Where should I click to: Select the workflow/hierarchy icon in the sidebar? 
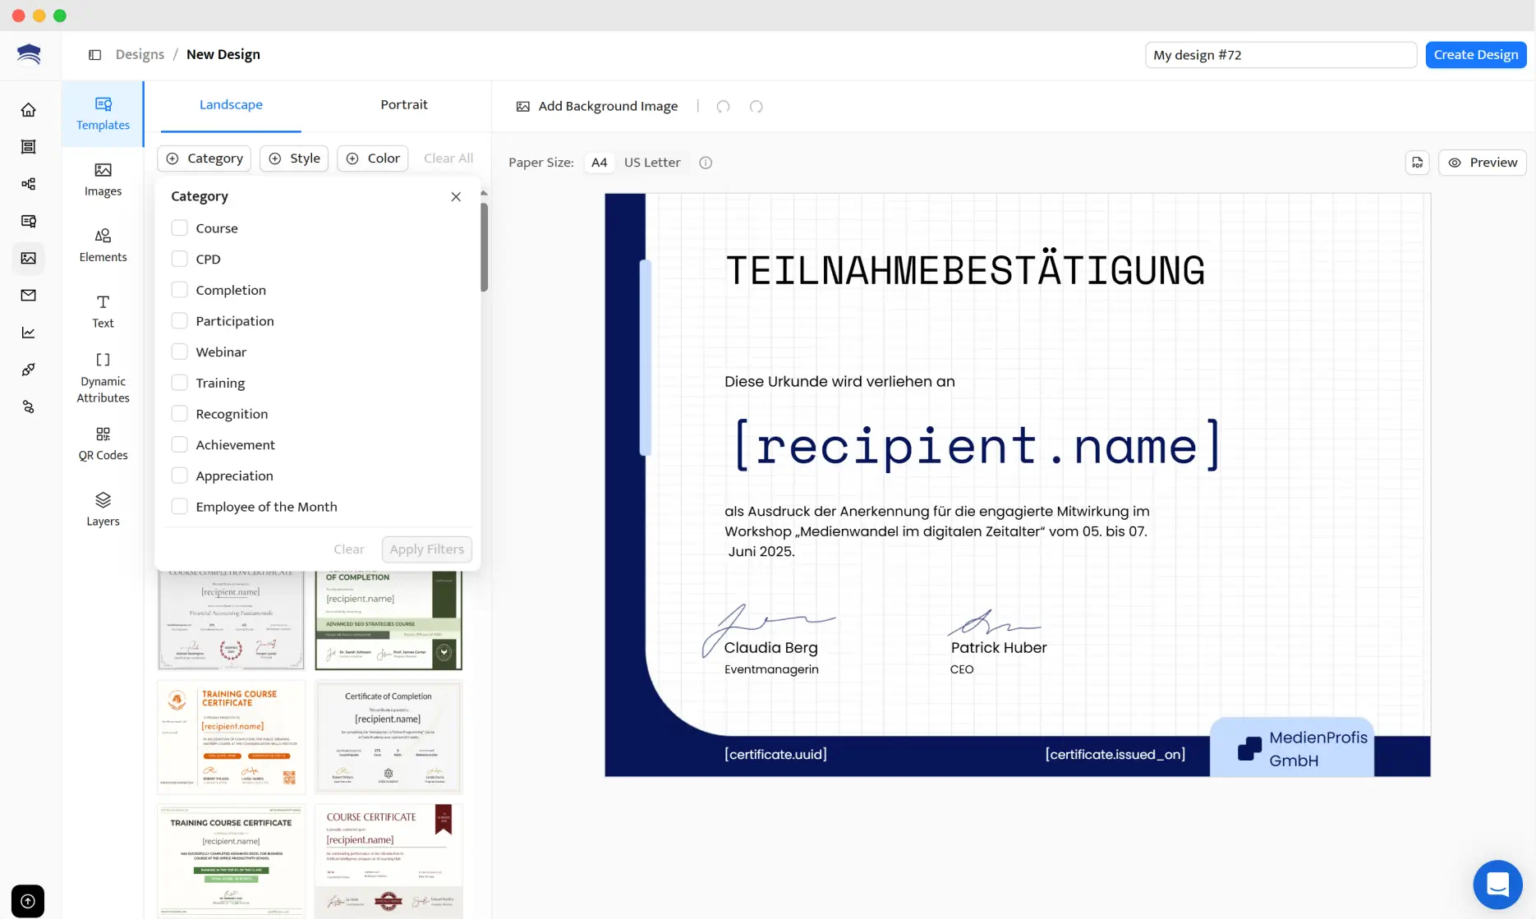(28, 184)
